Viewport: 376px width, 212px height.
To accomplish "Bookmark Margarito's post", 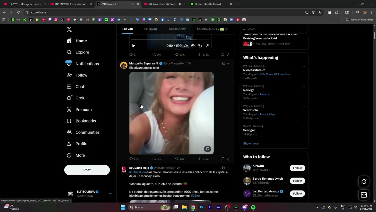I will 223,159.
